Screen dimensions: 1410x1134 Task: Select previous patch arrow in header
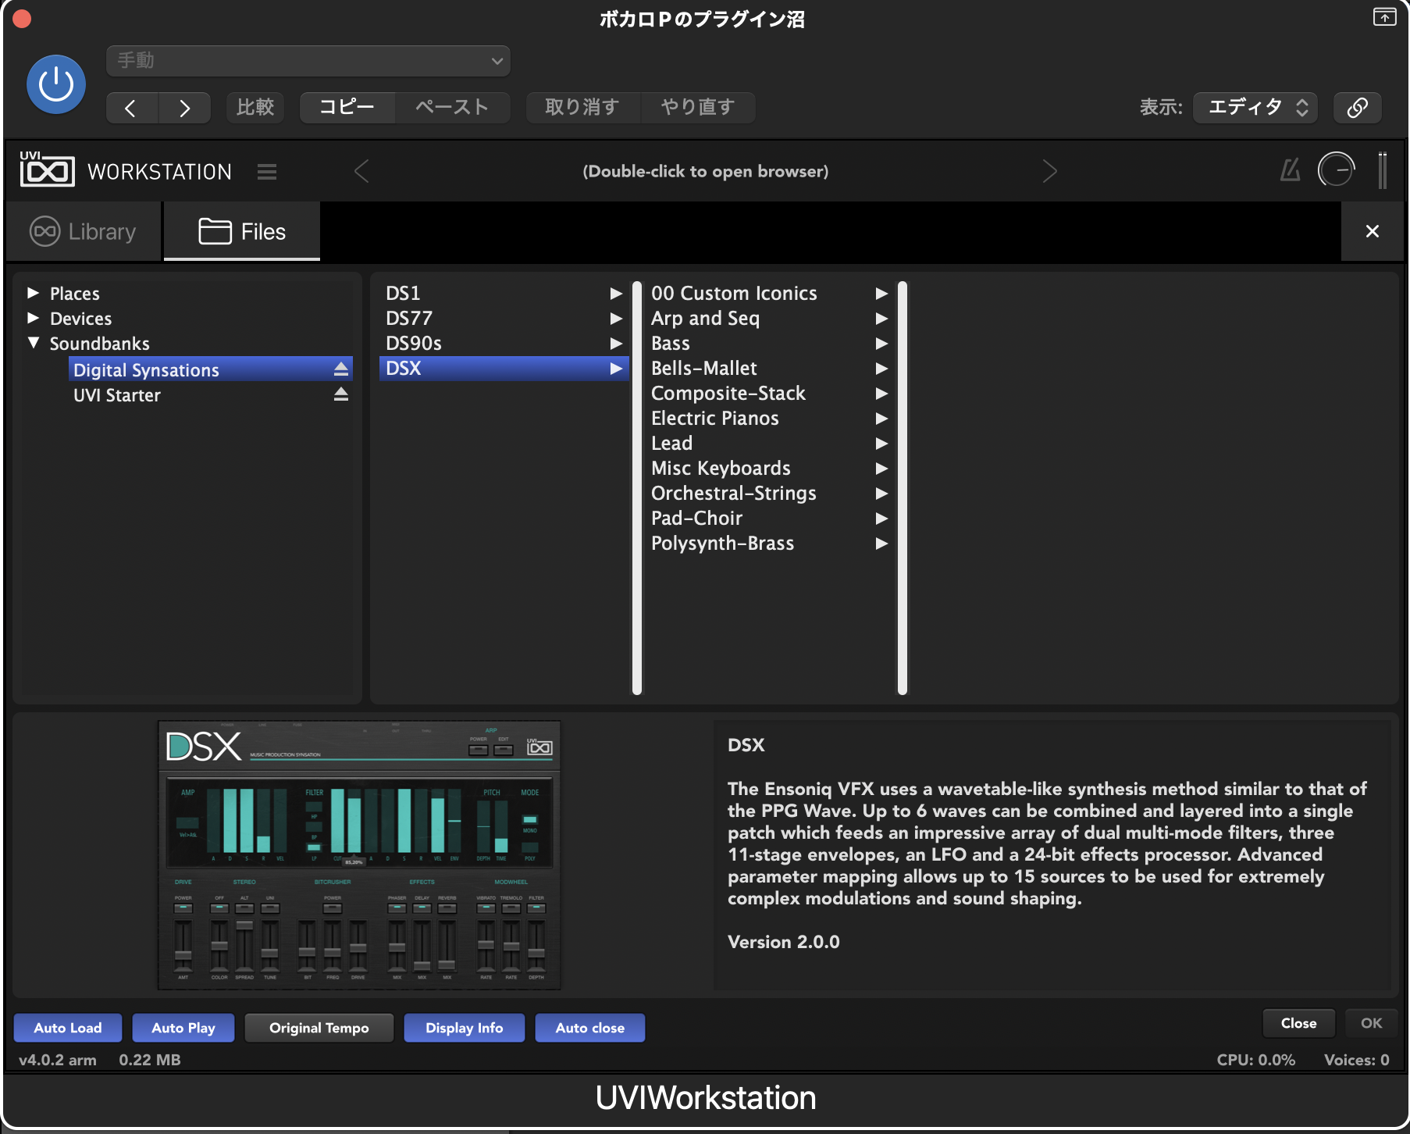[361, 171]
